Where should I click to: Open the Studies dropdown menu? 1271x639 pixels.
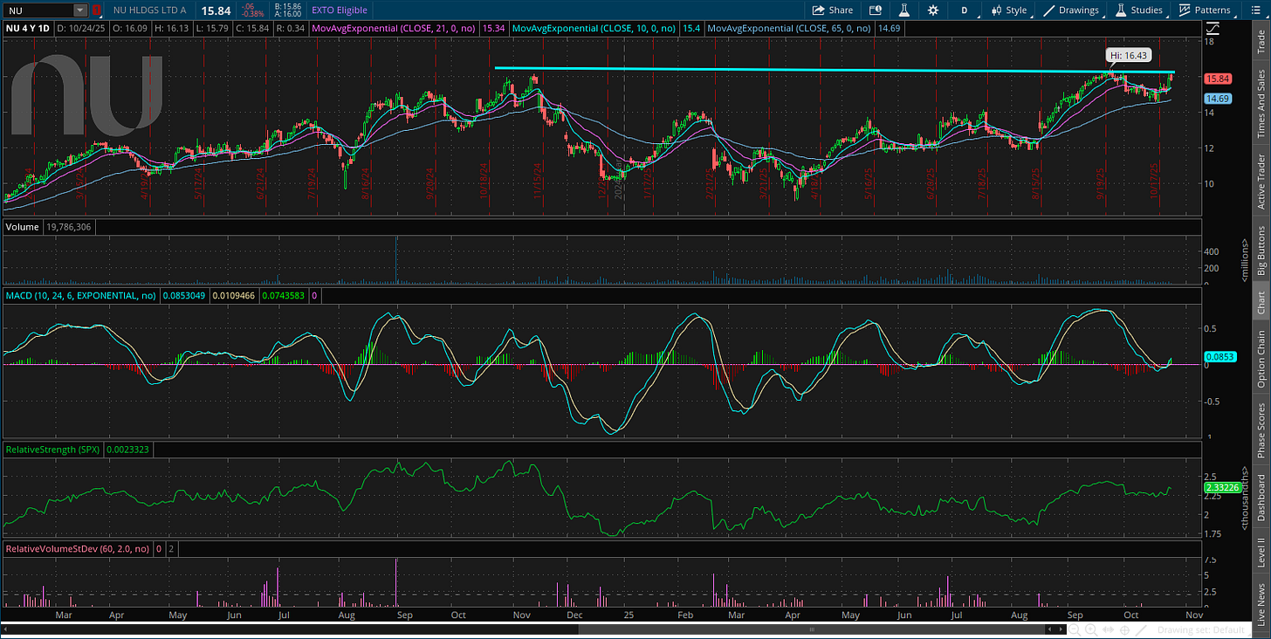1138,10
